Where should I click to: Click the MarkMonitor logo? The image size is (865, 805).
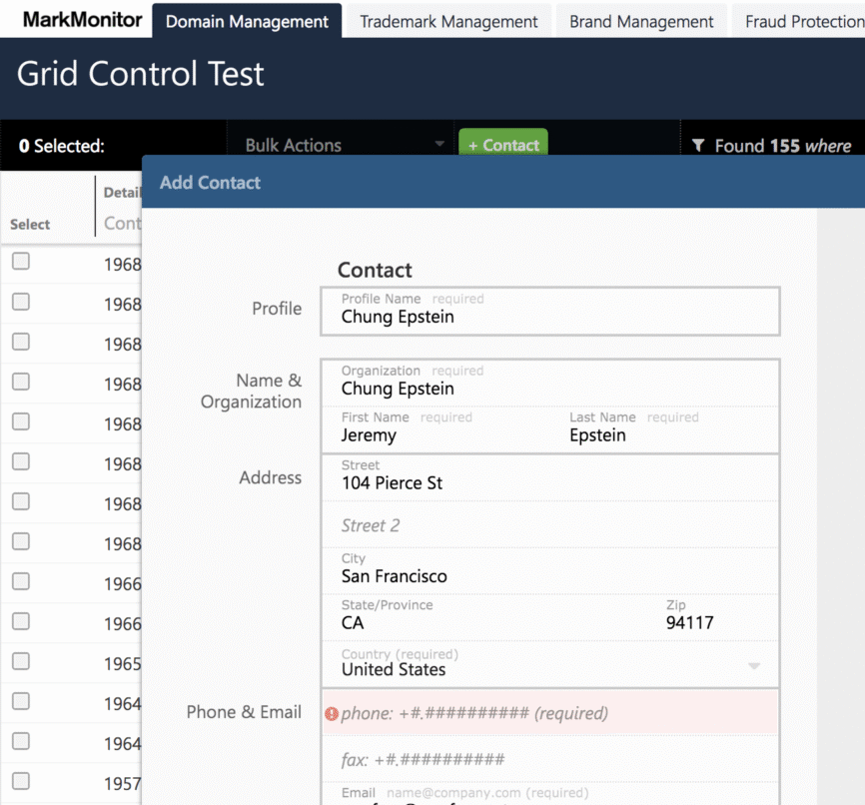coord(82,19)
